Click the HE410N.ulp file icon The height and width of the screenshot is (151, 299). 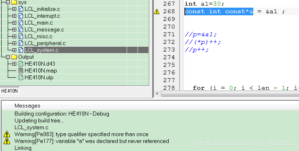click(21, 77)
